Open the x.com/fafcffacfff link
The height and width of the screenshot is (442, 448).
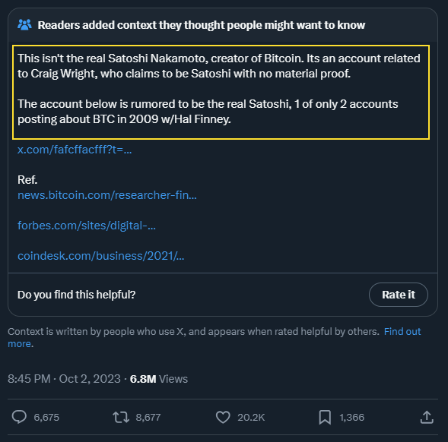pos(75,150)
